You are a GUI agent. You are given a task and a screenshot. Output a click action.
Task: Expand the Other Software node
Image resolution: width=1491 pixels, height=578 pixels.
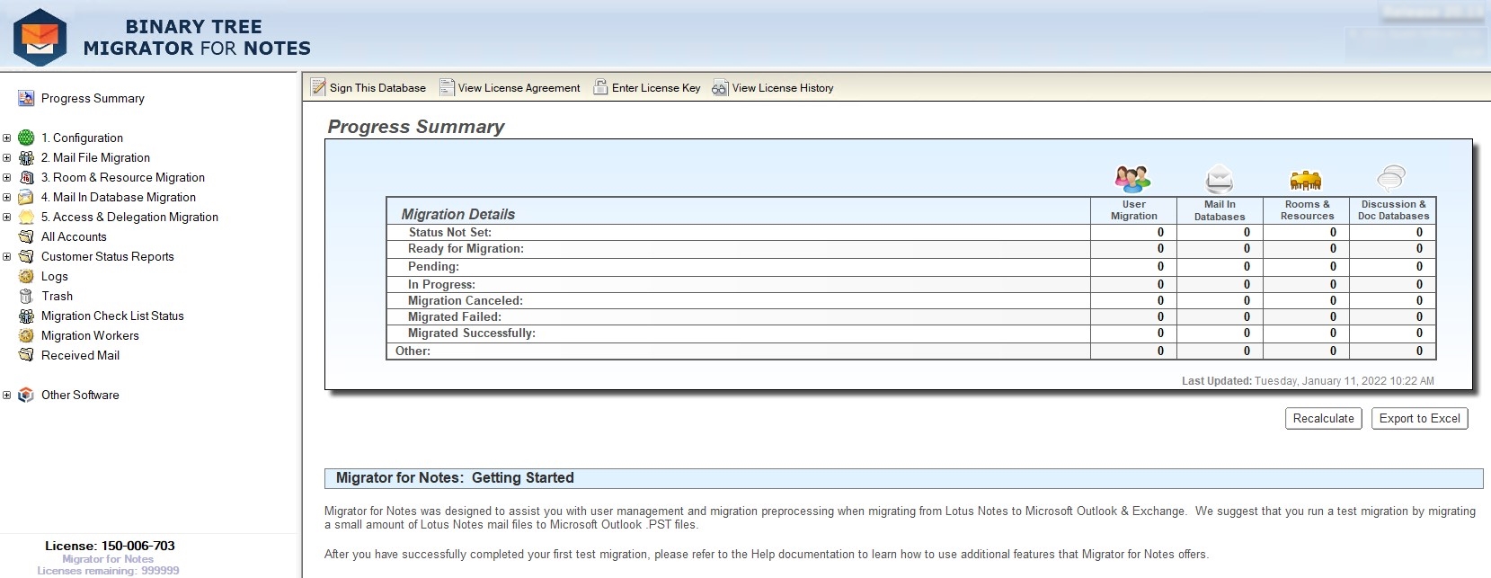(x=6, y=395)
